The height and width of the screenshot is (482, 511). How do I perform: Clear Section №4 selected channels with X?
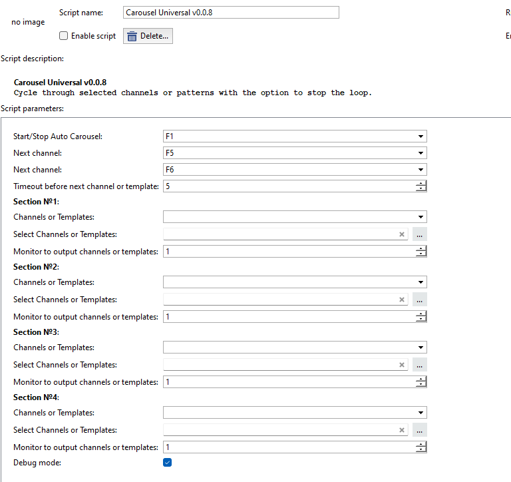click(x=401, y=430)
